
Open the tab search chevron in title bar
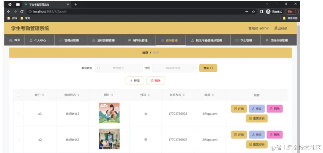(267, 4)
